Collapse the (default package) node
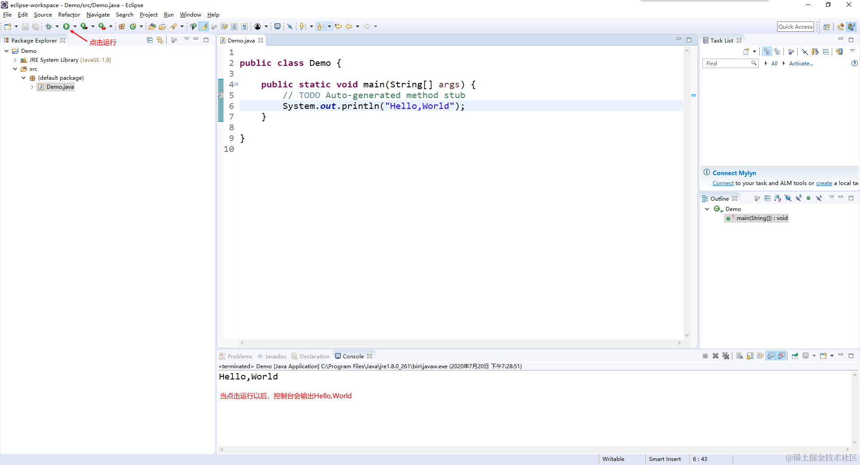The width and height of the screenshot is (860, 465). (x=24, y=78)
